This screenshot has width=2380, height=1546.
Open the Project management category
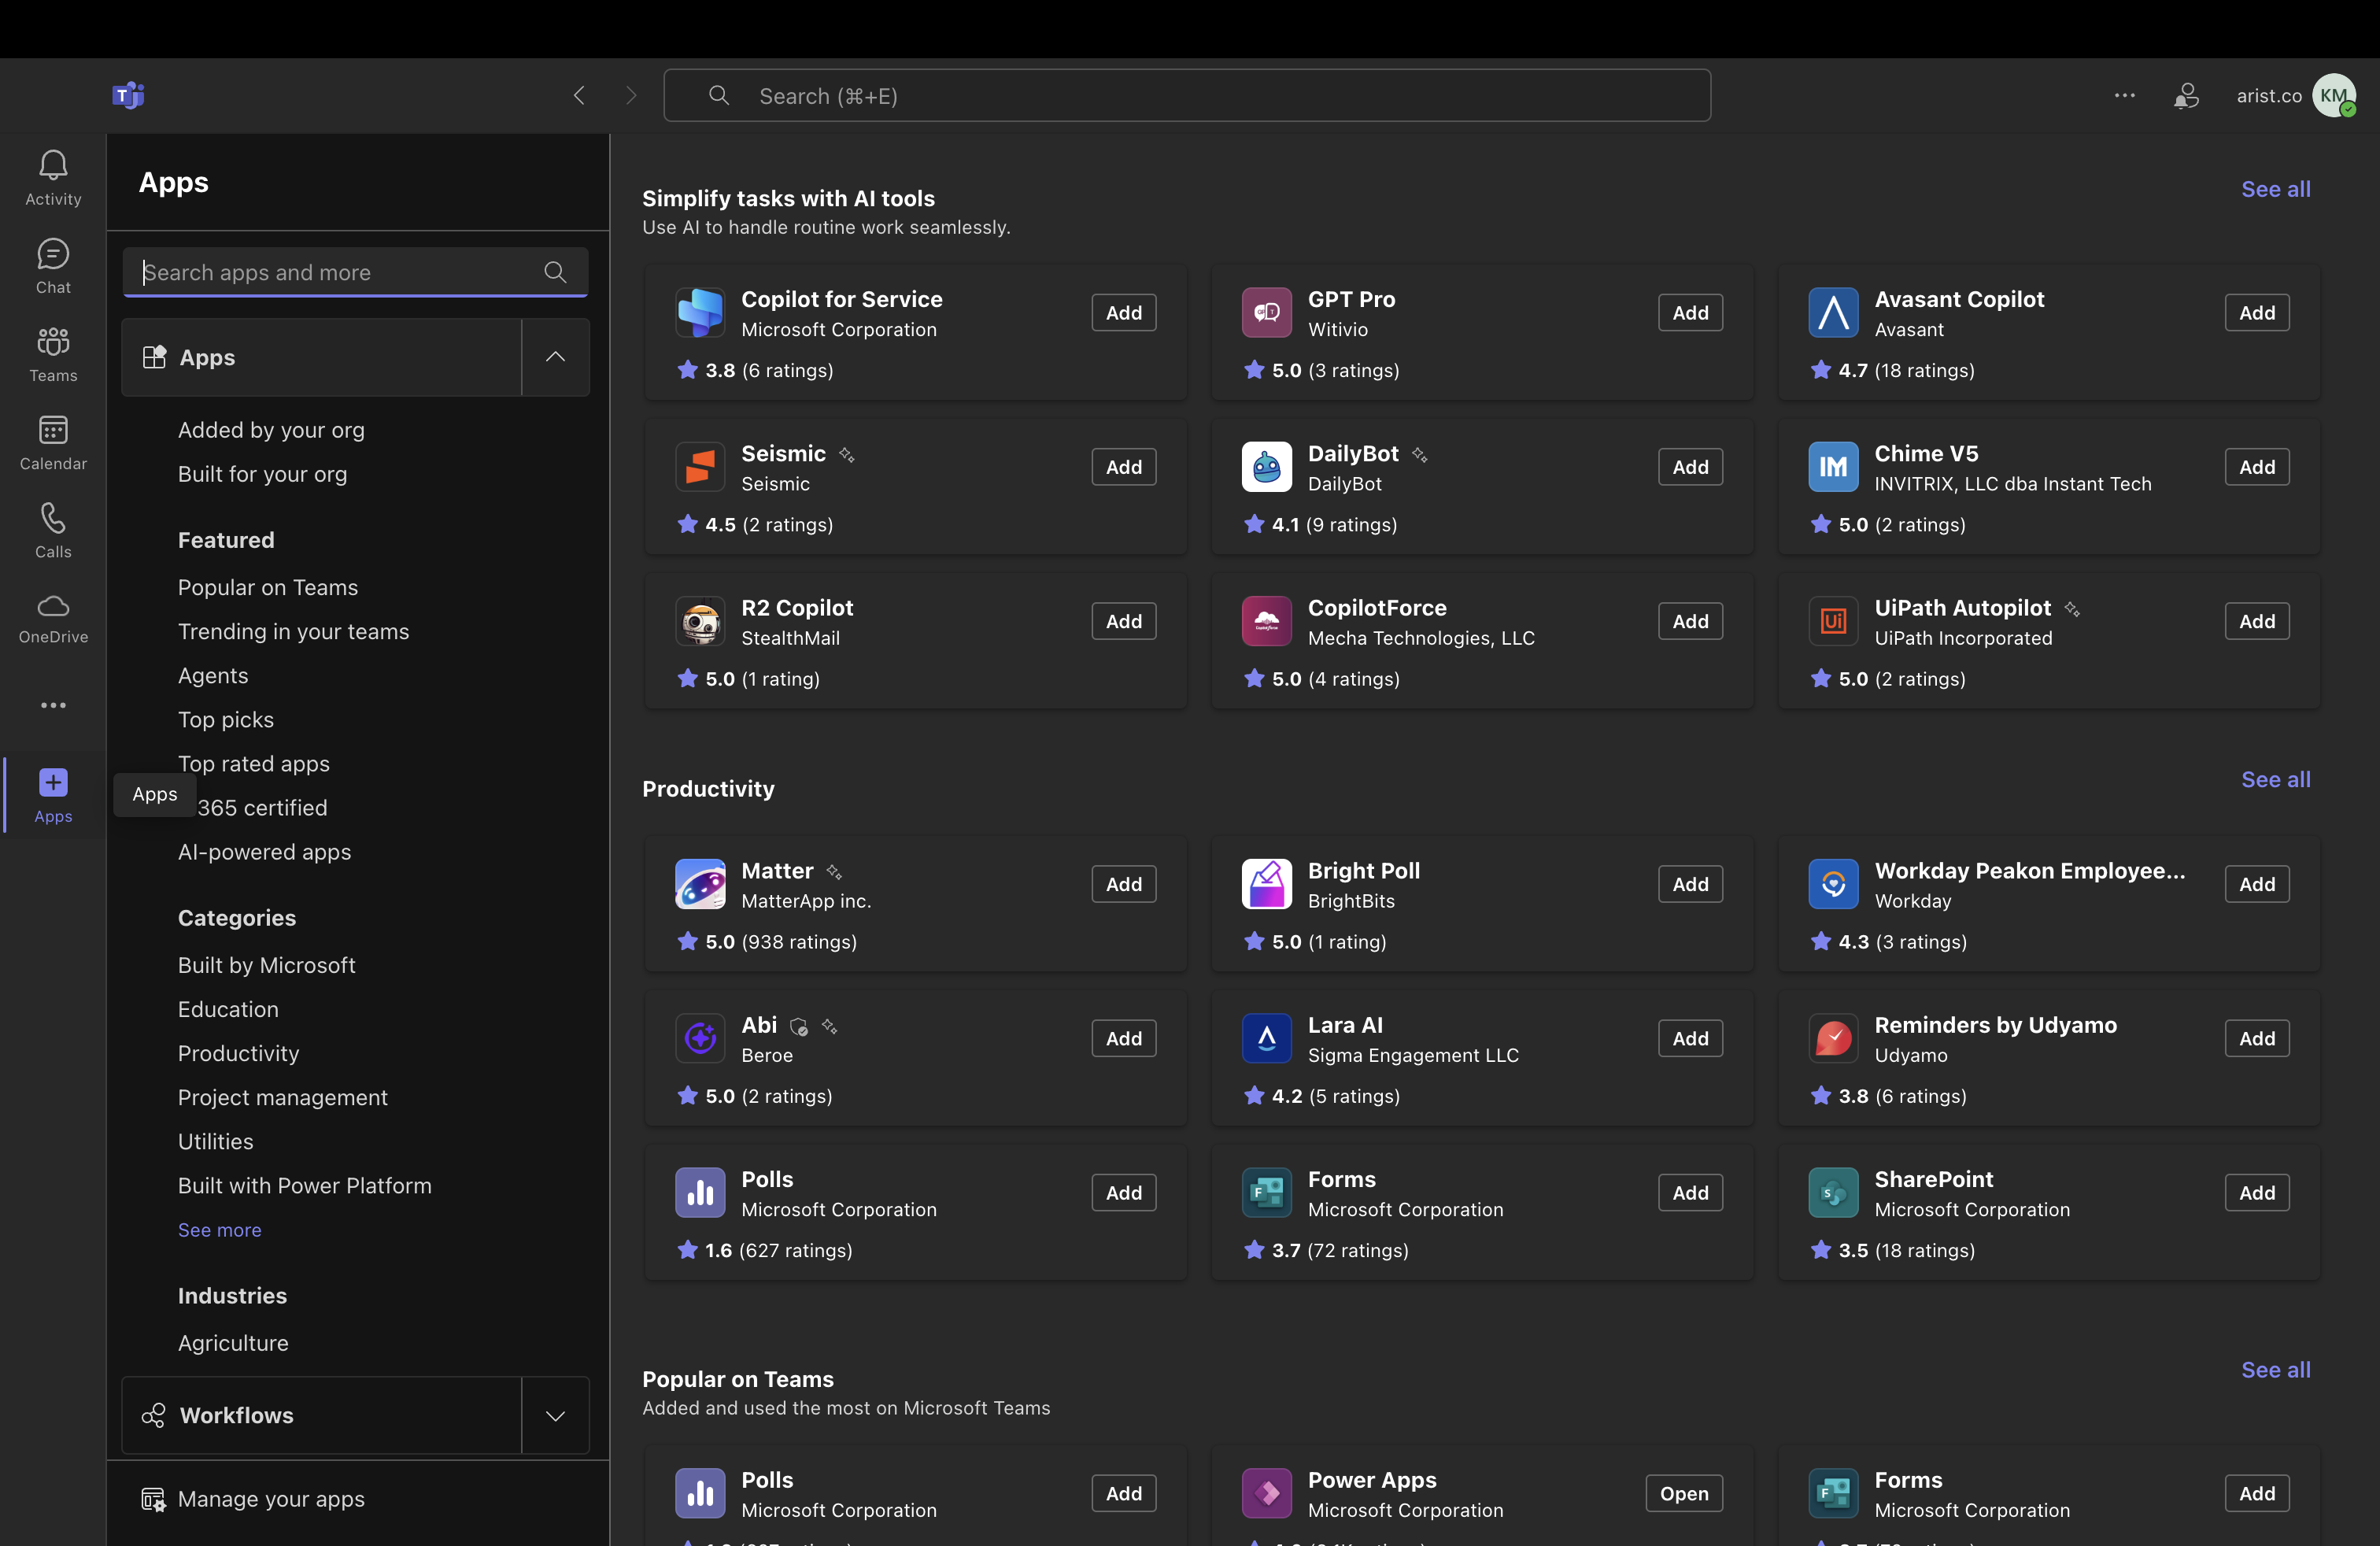click(x=282, y=1097)
